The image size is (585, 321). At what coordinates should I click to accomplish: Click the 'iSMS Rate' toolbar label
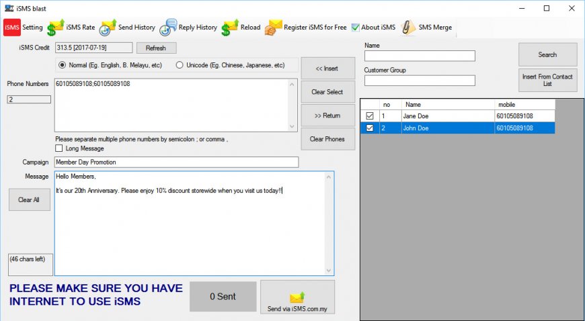(x=81, y=28)
